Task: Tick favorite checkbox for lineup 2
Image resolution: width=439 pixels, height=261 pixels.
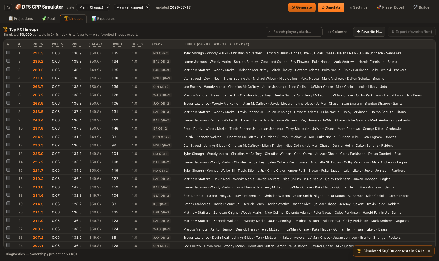Action: [x=8, y=61]
